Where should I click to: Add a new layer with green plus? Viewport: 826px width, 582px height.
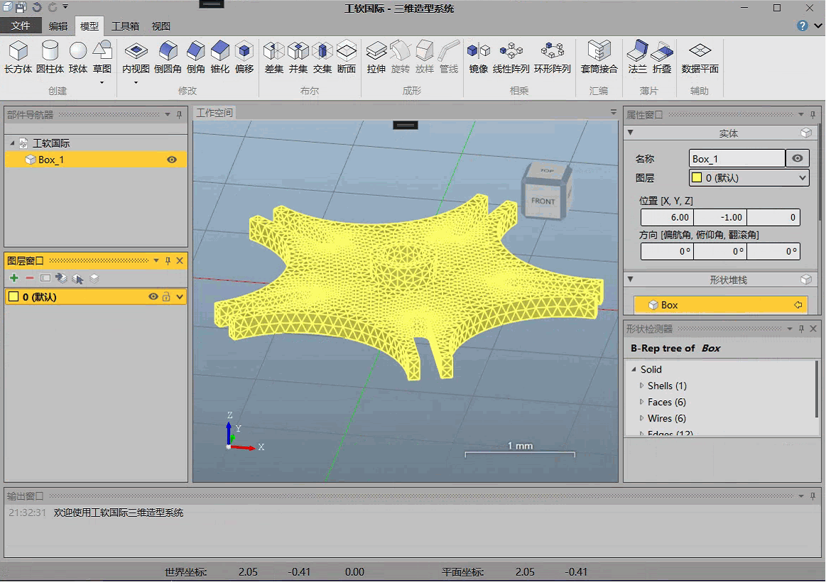14,278
